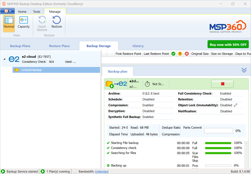Open the Tools ribbon tab
Image resolution: width=251 pixels, height=174 pixels.
tap(37, 12)
